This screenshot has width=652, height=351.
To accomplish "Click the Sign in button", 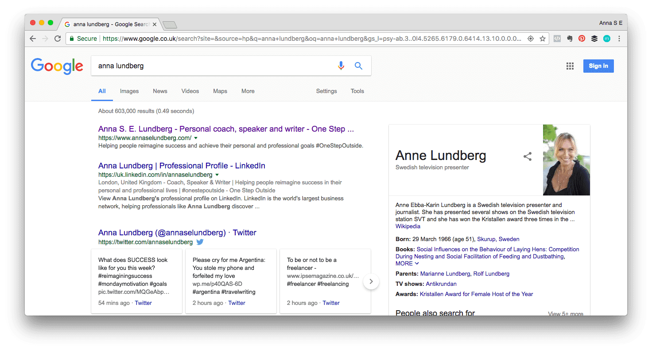I will (x=598, y=66).
